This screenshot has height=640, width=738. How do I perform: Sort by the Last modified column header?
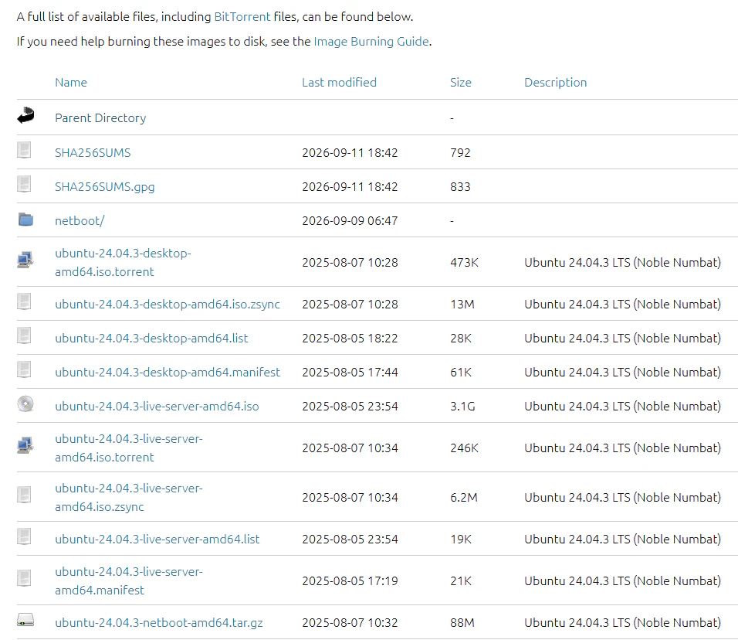tap(339, 83)
